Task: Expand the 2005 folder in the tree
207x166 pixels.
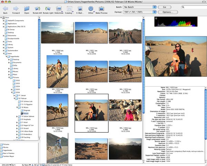Action: coord(12,89)
